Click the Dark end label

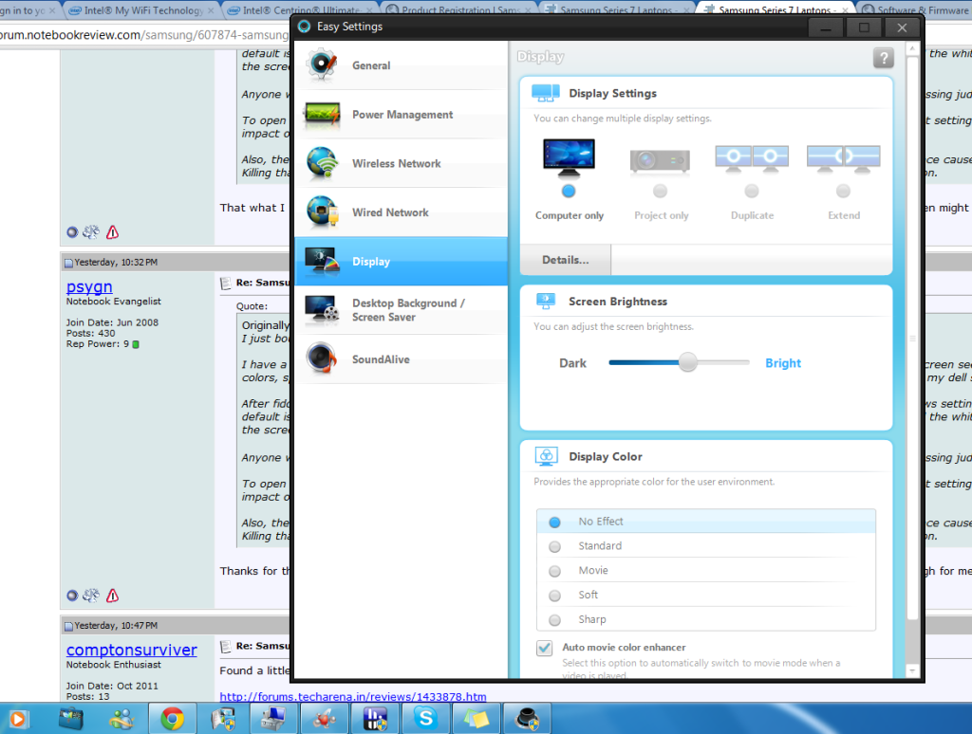[x=572, y=363]
